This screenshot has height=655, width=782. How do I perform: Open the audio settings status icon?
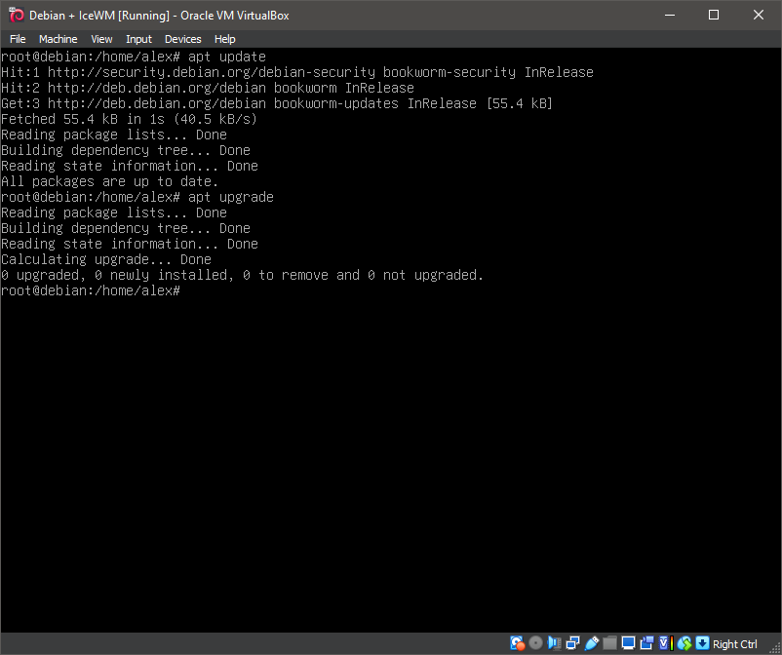tap(554, 643)
